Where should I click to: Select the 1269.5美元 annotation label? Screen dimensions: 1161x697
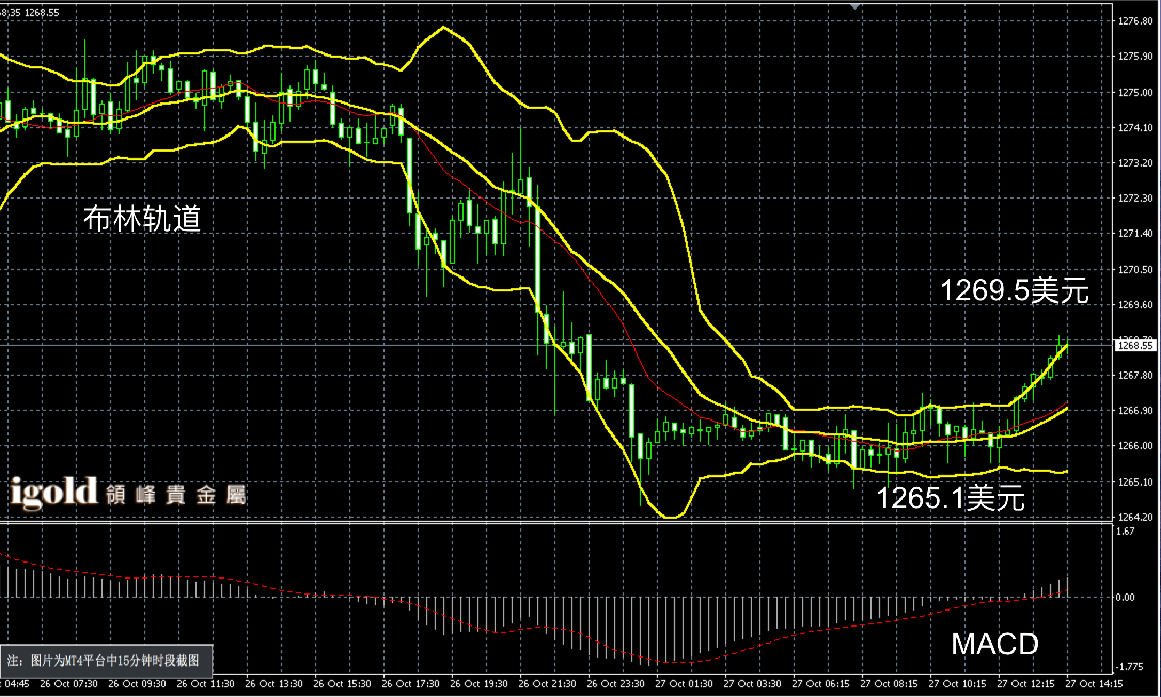pos(1014,291)
